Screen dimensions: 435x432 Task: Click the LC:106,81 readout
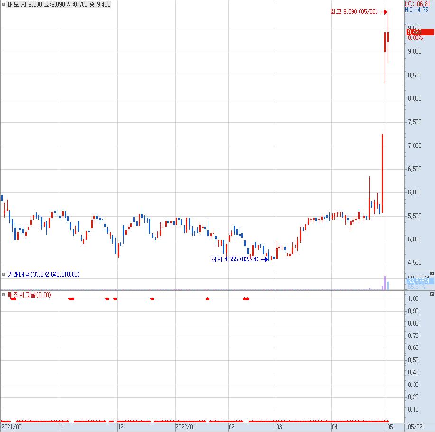(417, 4)
